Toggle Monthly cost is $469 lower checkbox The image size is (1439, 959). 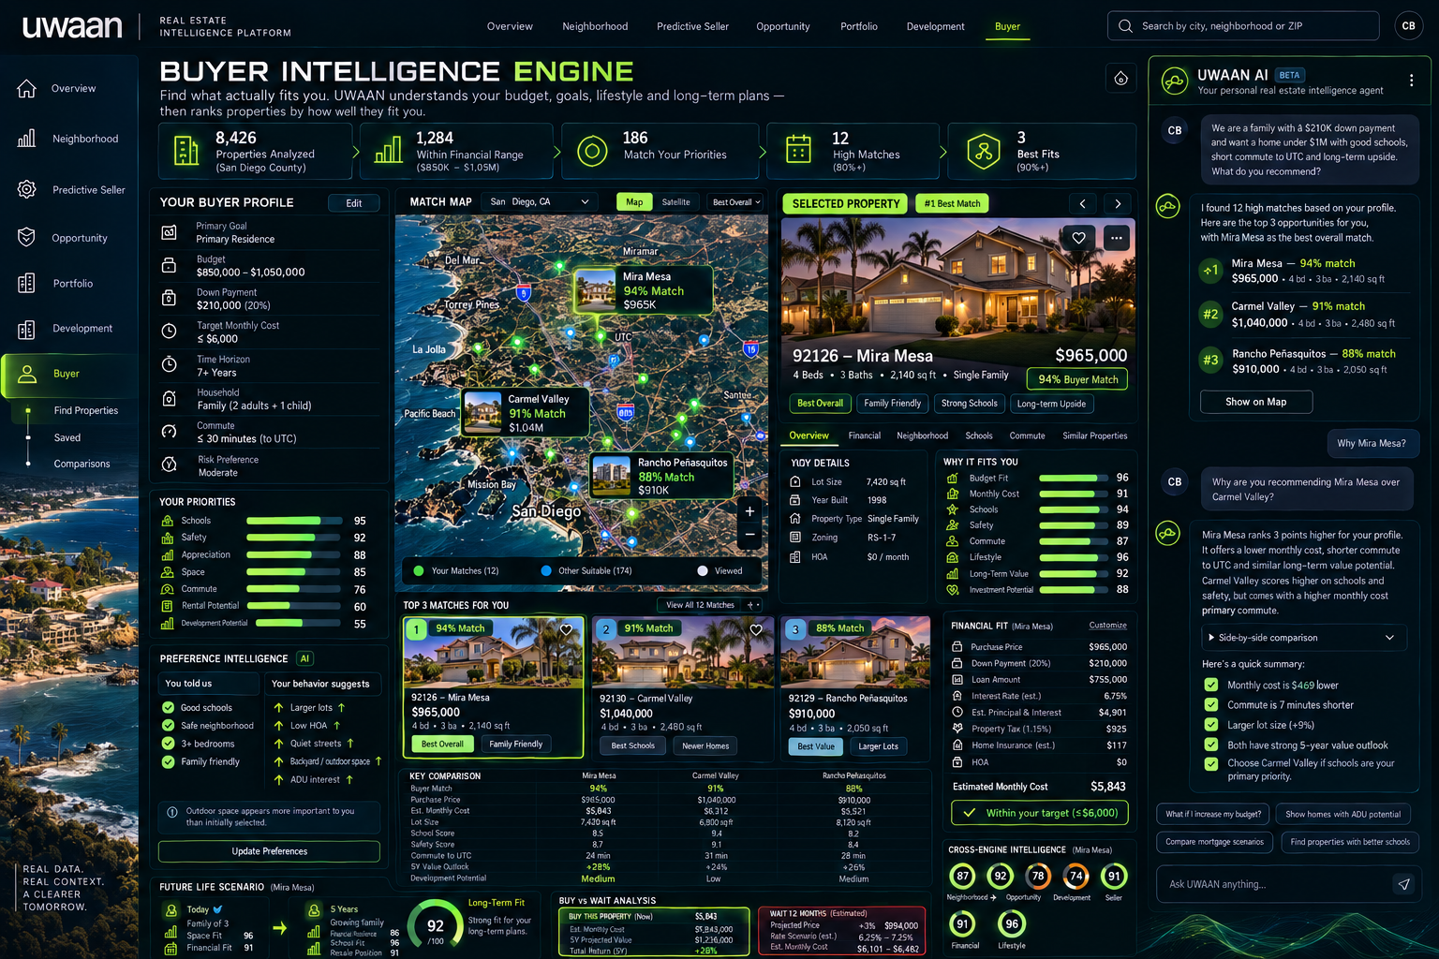(x=1211, y=685)
